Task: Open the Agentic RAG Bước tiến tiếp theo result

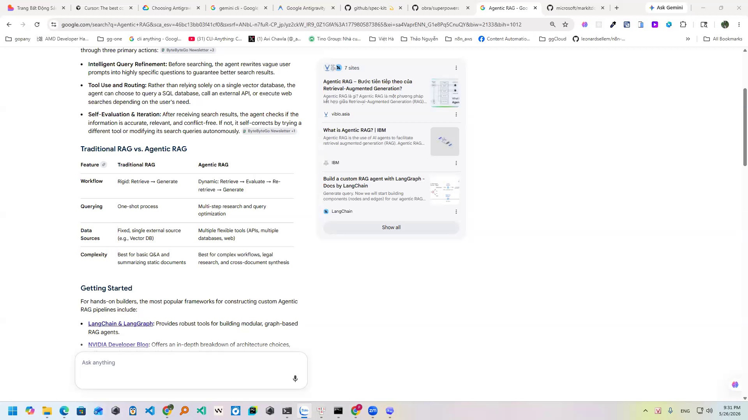Action: tap(367, 85)
